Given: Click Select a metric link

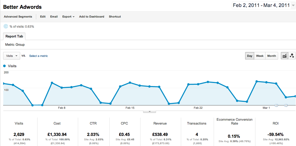Looking at the screenshot, I should click(39, 56).
